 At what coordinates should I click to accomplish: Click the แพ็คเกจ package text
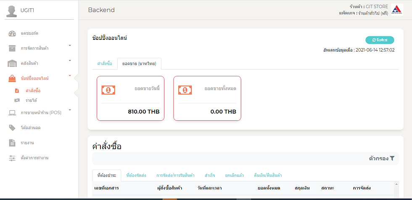point(363,13)
